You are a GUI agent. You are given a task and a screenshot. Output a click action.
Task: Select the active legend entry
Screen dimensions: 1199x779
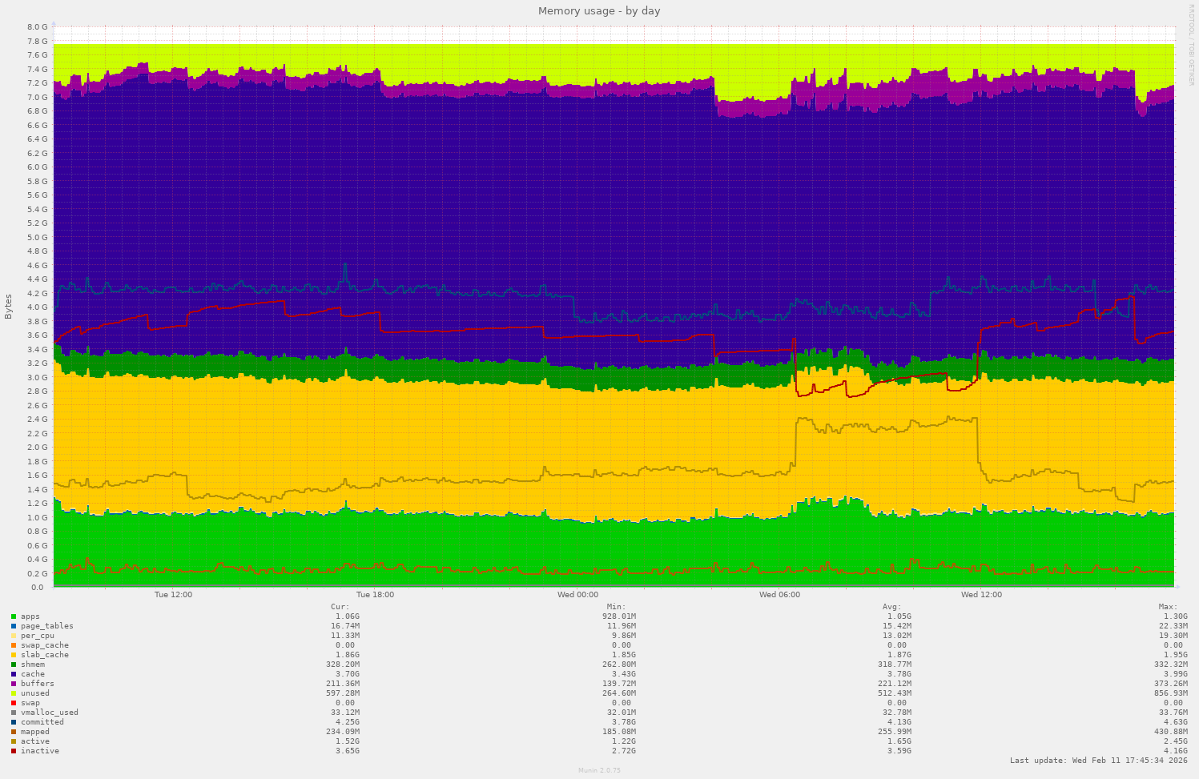point(34,741)
